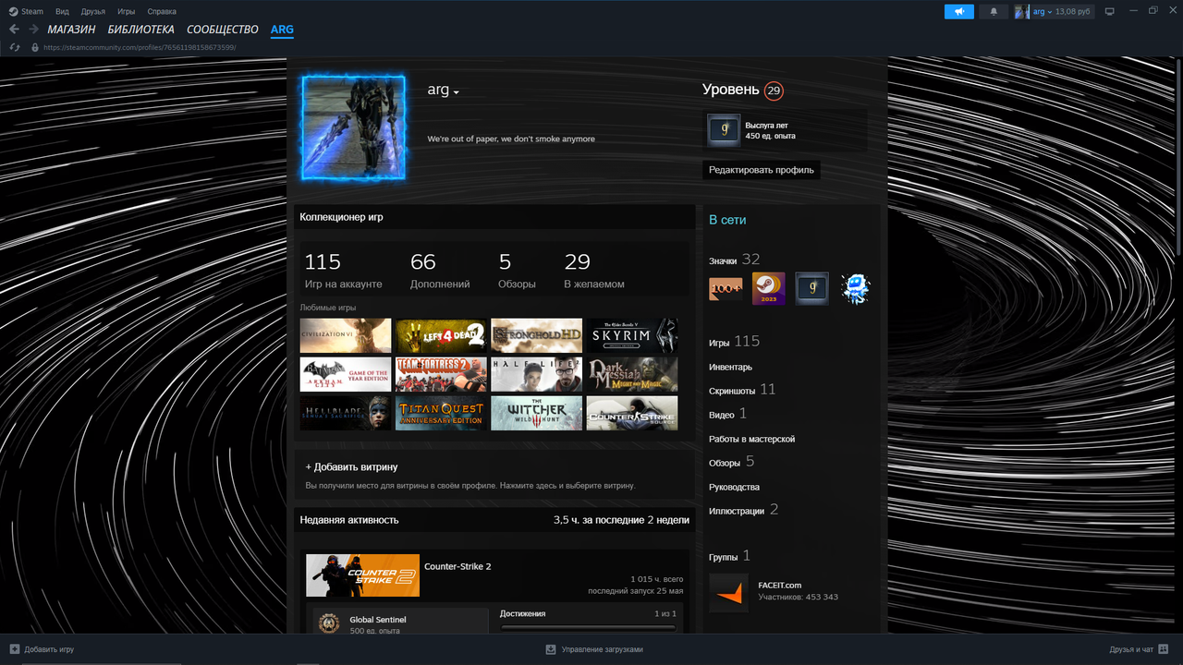The height and width of the screenshot is (665, 1183).
Task: Open the Игры menu
Action: click(x=127, y=12)
